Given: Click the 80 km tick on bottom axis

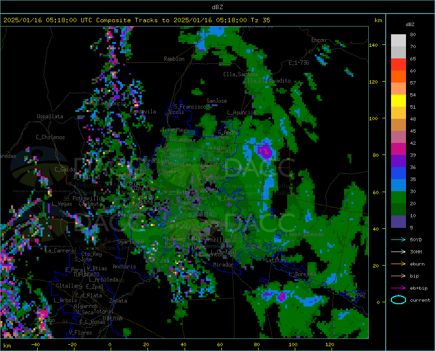Looking at the screenshot, I should point(257,344).
